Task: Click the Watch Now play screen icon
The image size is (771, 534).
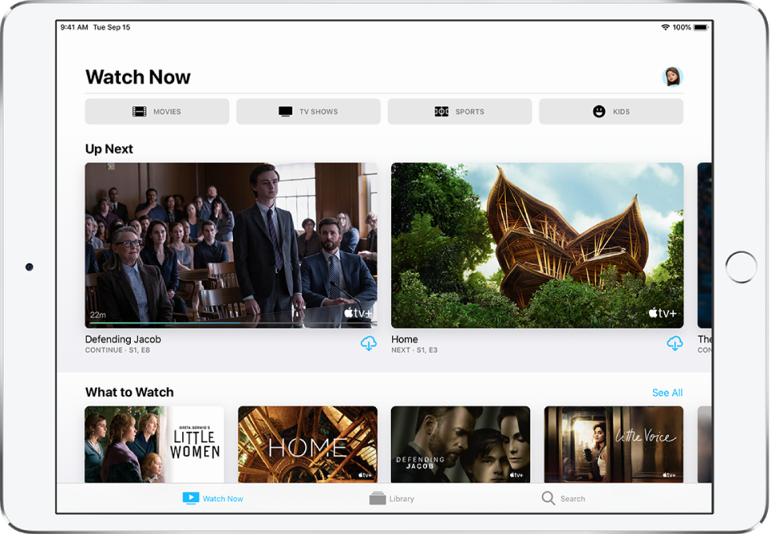Action: tap(191, 498)
